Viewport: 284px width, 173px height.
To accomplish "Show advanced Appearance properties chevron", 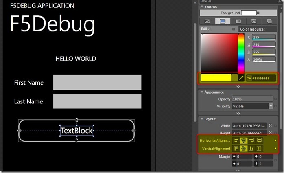I will (238, 114).
